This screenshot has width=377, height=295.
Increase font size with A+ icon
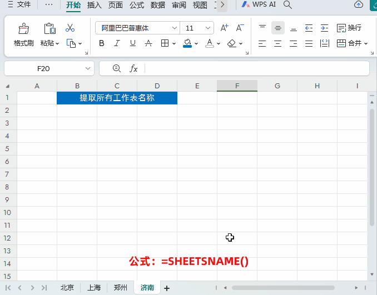click(224, 28)
